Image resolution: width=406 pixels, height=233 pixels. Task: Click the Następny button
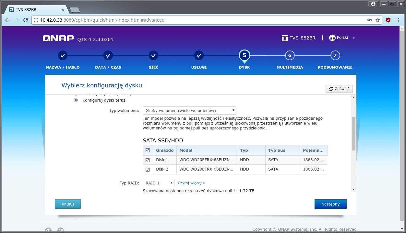(330, 204)
